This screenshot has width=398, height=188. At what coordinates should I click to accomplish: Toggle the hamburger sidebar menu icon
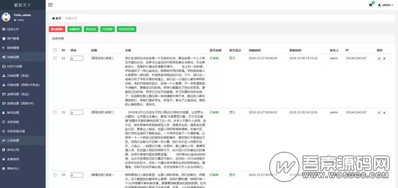tap(50, 5)
